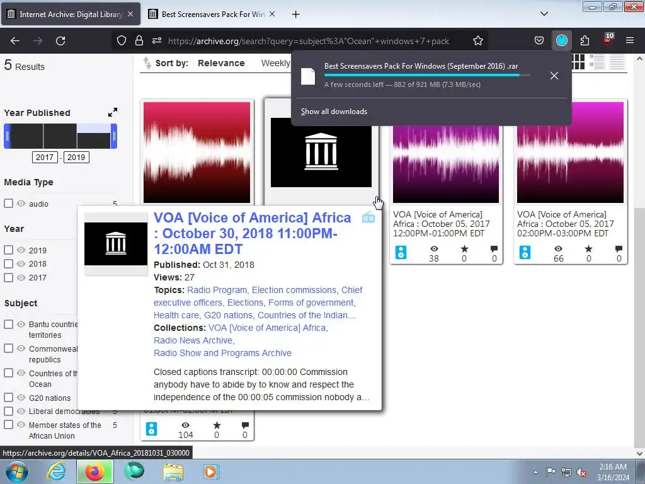Check the Liberal democracies subject filter
645x484 pixels.
[8, 411]
